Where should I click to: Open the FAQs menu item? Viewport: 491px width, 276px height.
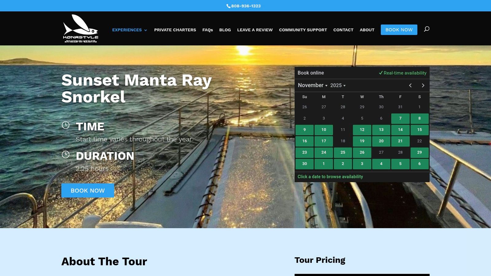coord(207,30)
